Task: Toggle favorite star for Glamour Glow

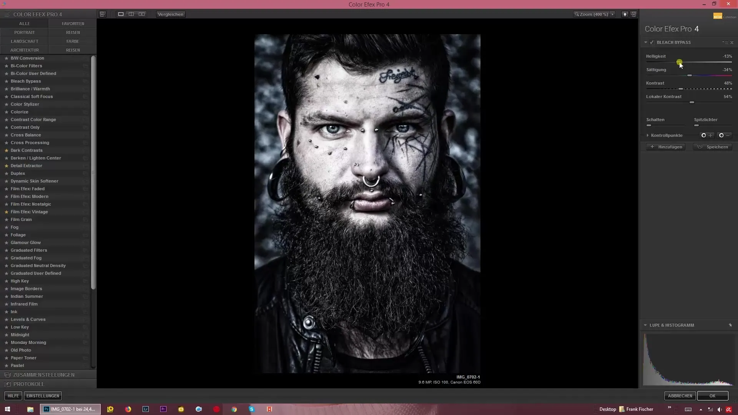Action: [6, 242]
